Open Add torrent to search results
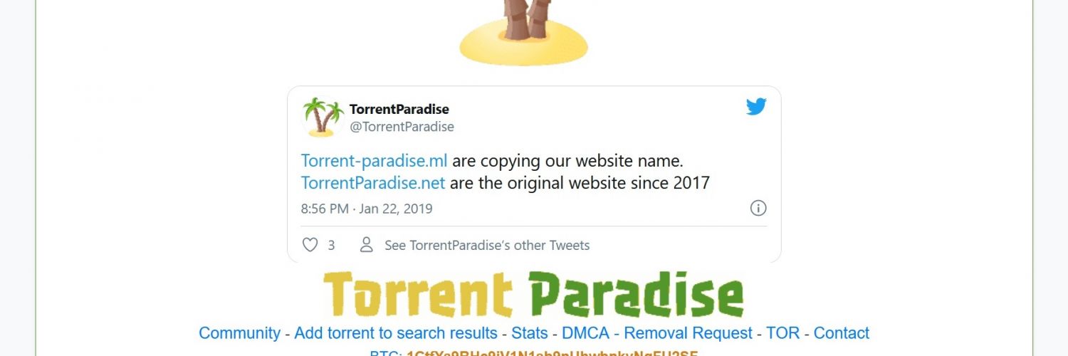Image resolution: width=1068 pixels, height=356 pixels. click(x=396, y=333)
